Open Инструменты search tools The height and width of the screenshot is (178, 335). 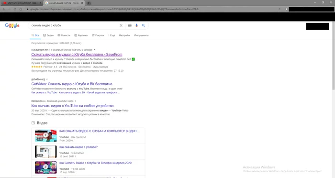point(141,35)
